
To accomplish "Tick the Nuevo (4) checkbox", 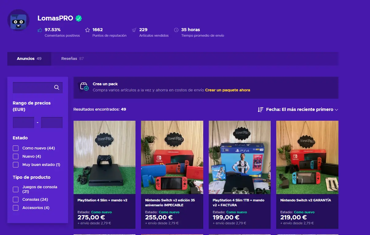I will [16, 156].
